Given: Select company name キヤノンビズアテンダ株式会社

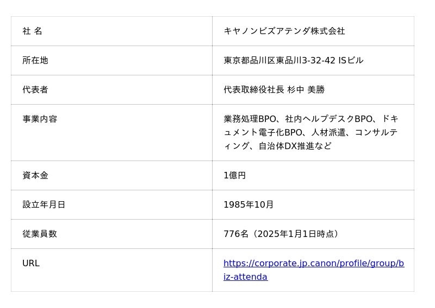Looking at the screenshot, I should tap(284, 31).
